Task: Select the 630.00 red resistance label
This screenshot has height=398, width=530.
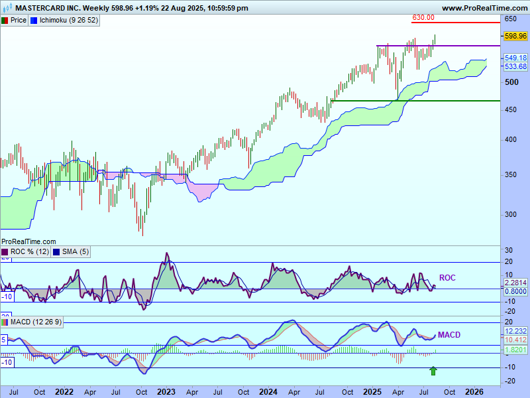Action: 423,18
